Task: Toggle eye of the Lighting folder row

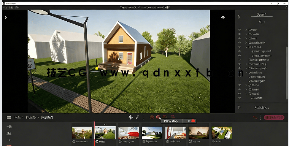Action: (x=240, y=64)
